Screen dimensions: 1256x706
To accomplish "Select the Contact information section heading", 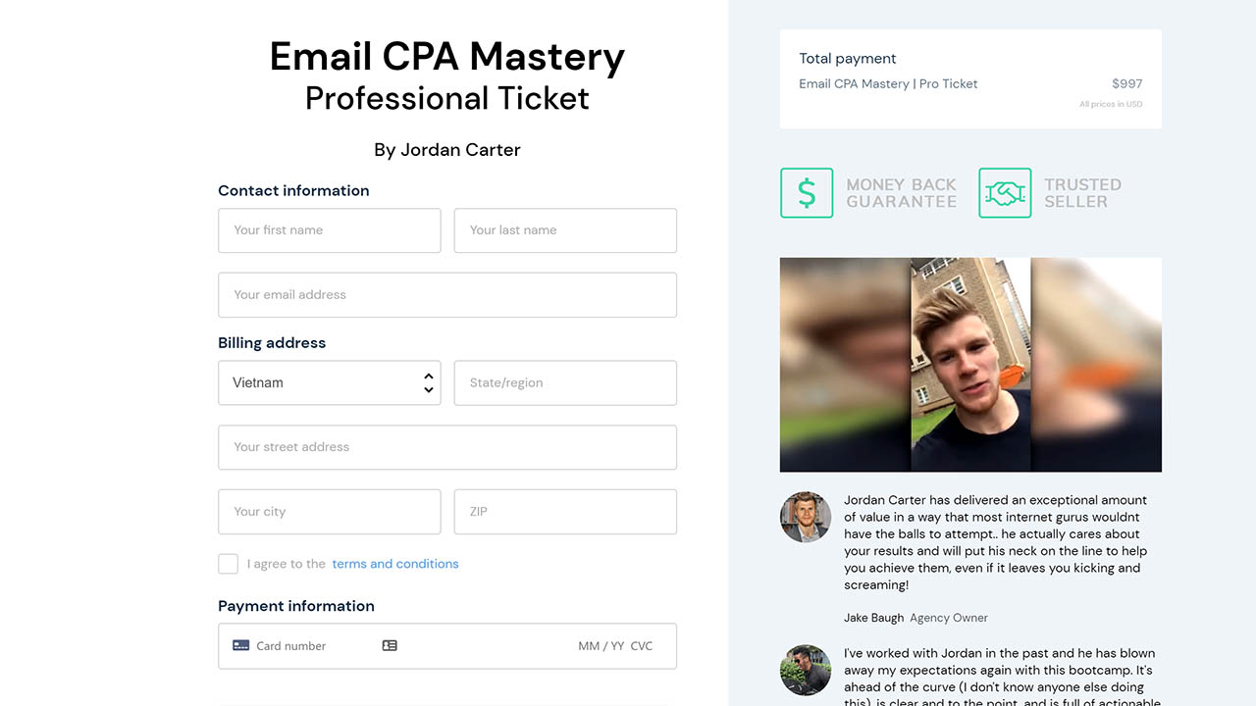I will [292, 190].
